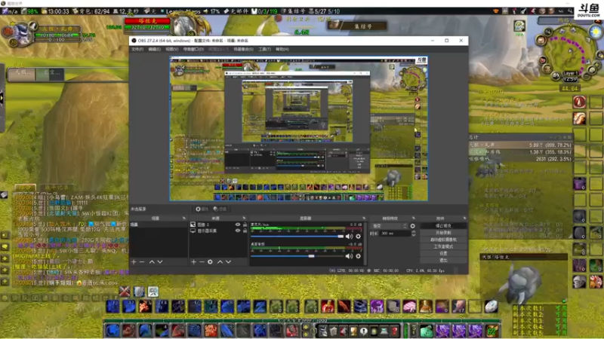The image size is (604, 339).
Task: Enable 工作室模式 studio mode button
Action: [443, 246]
